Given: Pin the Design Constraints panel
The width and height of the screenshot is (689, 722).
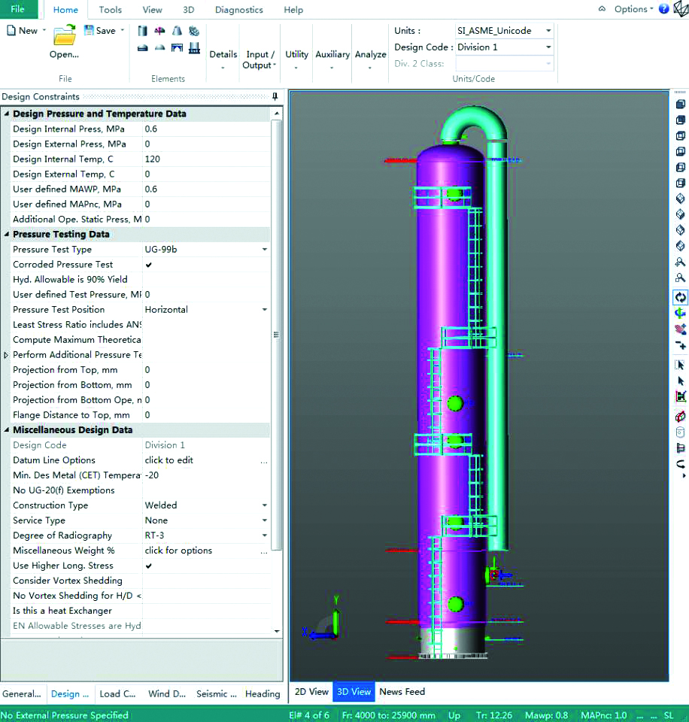Looking at the screenshot, I should tap(275, 96).
